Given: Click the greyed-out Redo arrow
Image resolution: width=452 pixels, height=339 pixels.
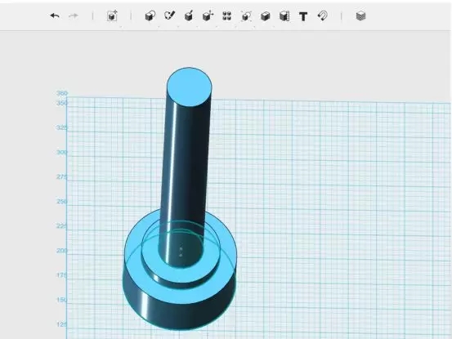Looking at the screenshot, I should click(x=74, y=16).
